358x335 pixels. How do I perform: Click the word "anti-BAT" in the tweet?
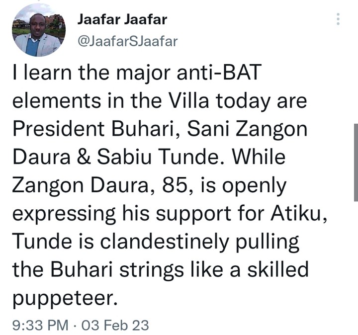(x=219, y=76)
